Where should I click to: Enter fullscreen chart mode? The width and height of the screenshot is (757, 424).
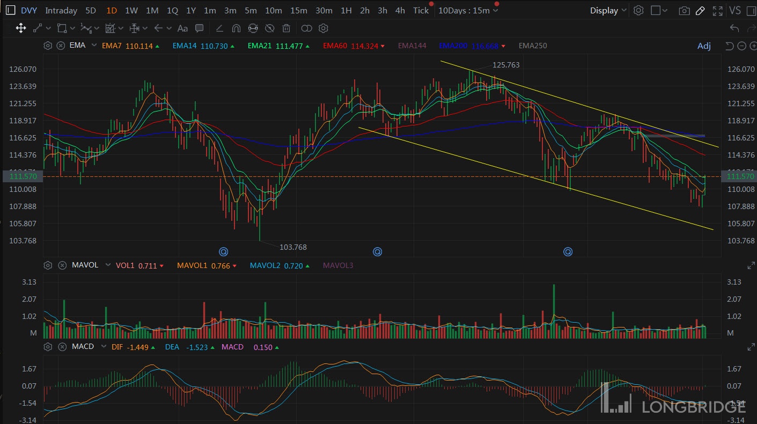click(x=717, y=11)
